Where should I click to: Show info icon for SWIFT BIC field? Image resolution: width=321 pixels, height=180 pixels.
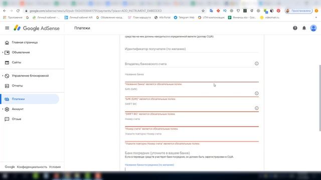(x=256, y=108)
